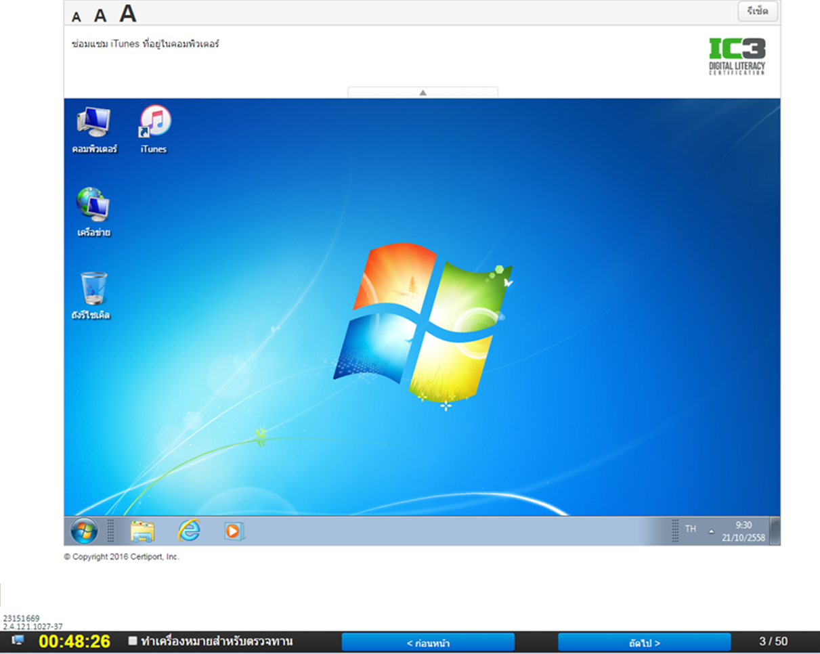
Task: Go to the previous question
Action: [428, 642]
